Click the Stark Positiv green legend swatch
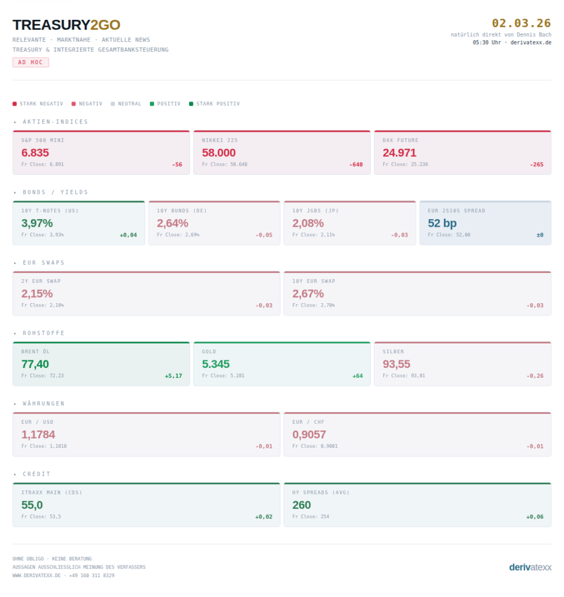This screenshot has width=564, height=597. click(191, 104)
